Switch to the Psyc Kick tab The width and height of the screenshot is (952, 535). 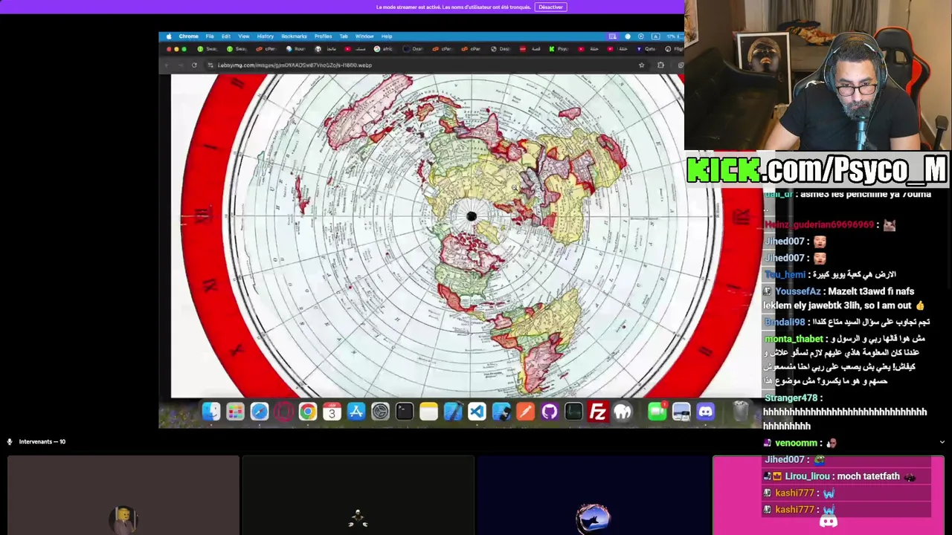click(559, 49)
